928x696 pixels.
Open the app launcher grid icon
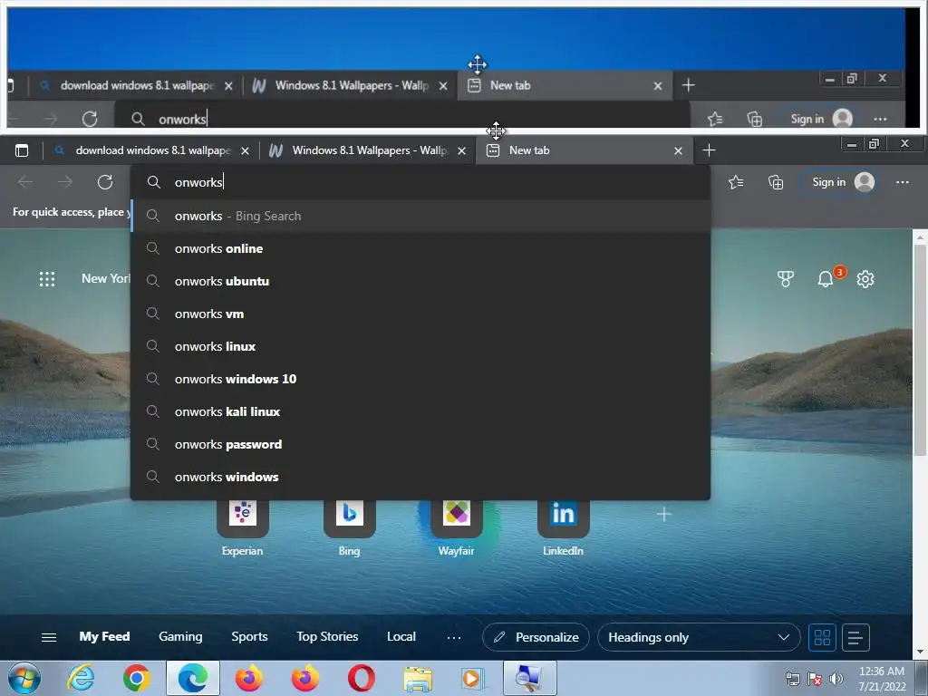[47, 279]
